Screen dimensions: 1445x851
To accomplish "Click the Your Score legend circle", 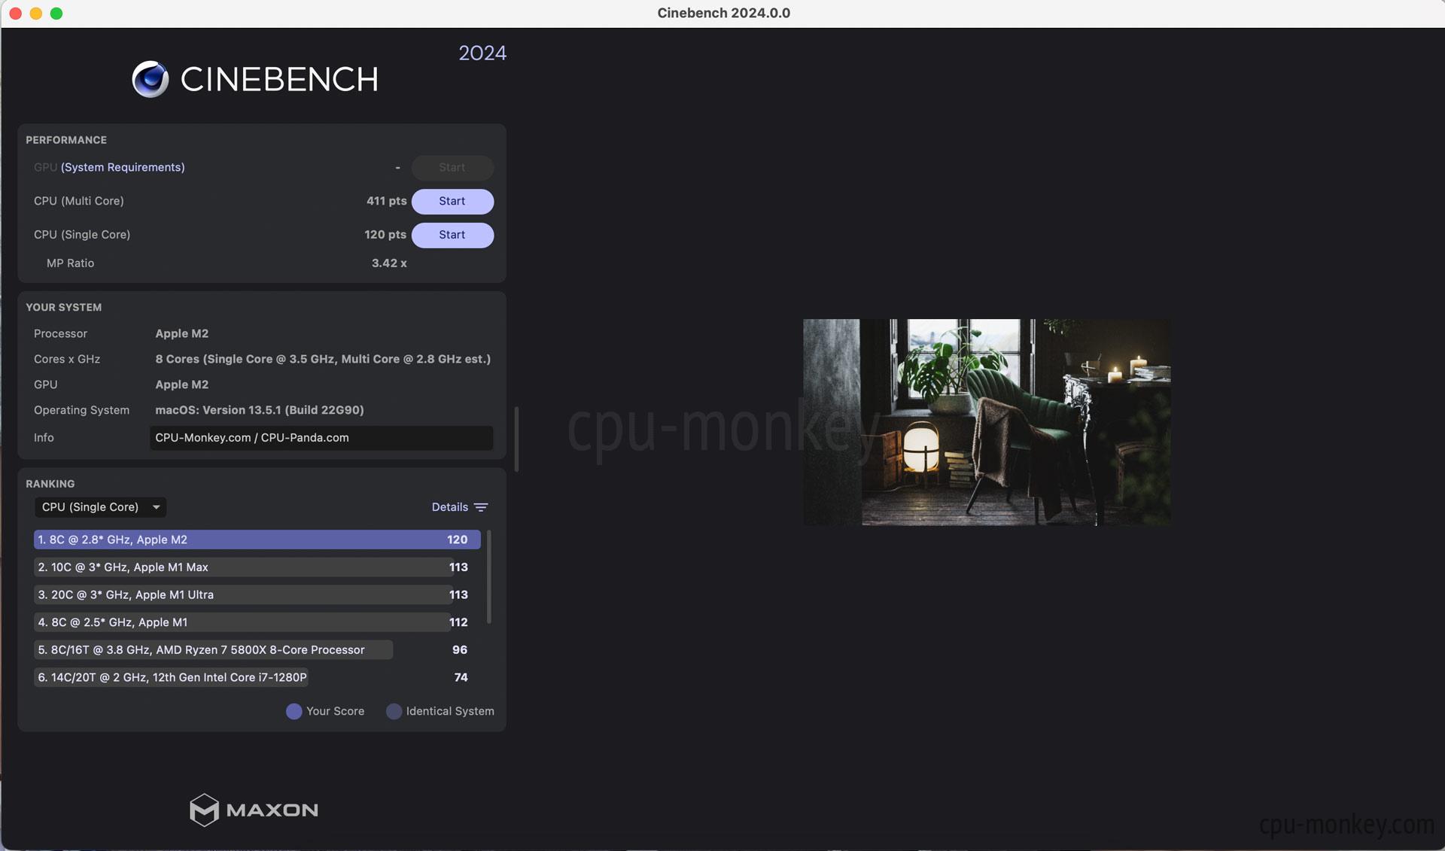I will point(294,711).
